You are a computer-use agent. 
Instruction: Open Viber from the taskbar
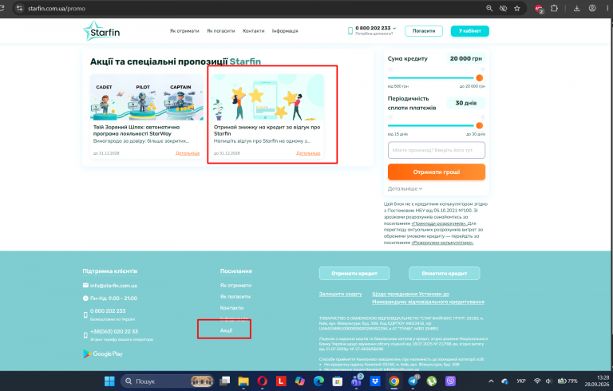[x=450, y=381]
